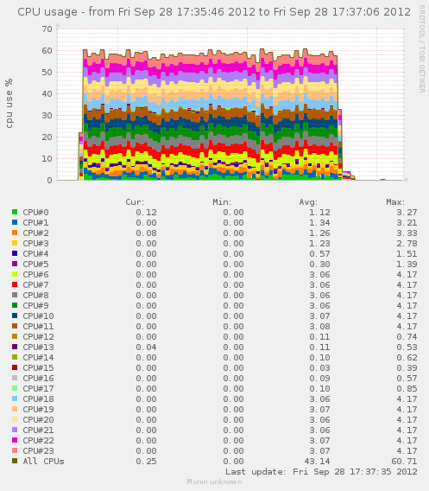Screen dimensions: 429x491
Task: Click the CPU#0 green legend swatch
Action: [15, 212]
